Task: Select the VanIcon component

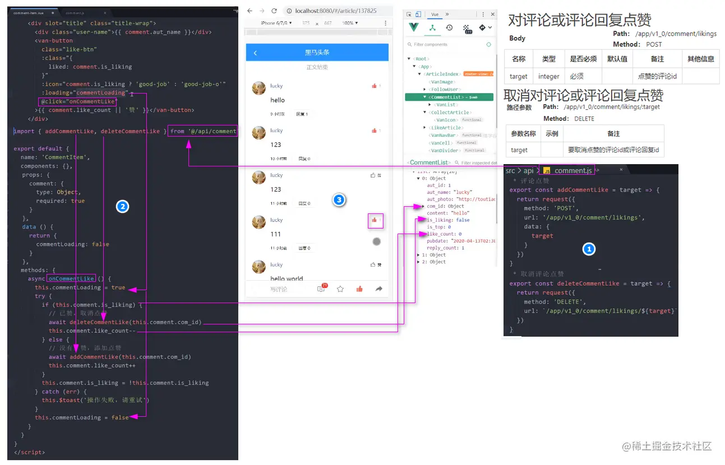Action: 447,120
